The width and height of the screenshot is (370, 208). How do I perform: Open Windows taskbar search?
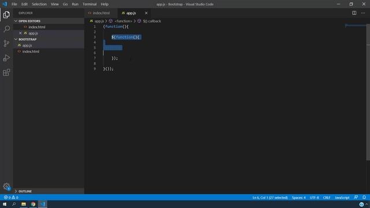(14, 204)
